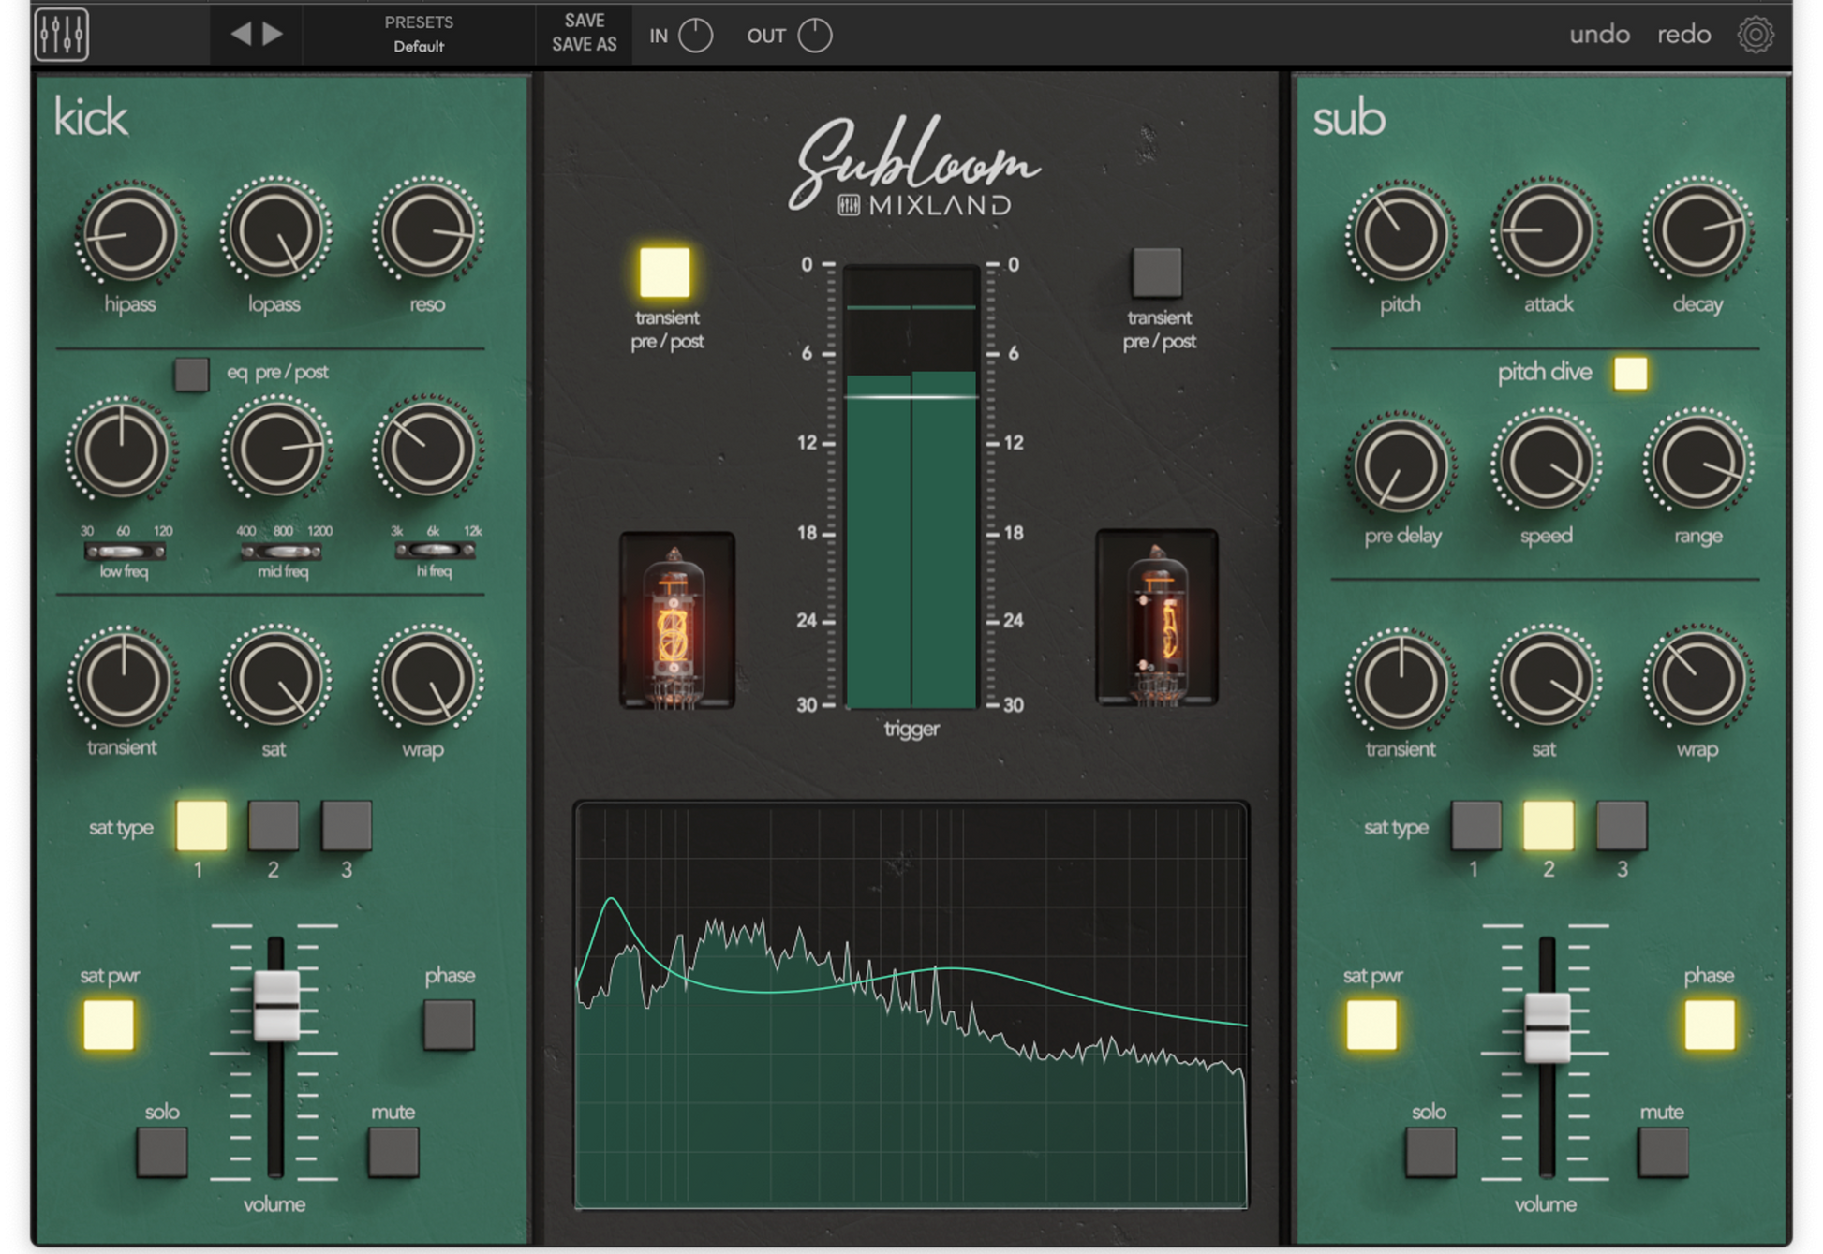This screenshot has width=1823, height=1254.
Task: Open the Presets Default dropdown
Action: click(419, 35)
